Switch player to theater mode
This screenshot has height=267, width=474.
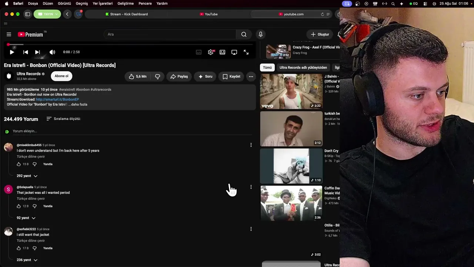223,52
